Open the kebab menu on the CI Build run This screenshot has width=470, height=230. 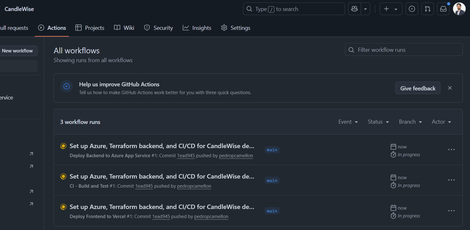click(x=451, y=180)
